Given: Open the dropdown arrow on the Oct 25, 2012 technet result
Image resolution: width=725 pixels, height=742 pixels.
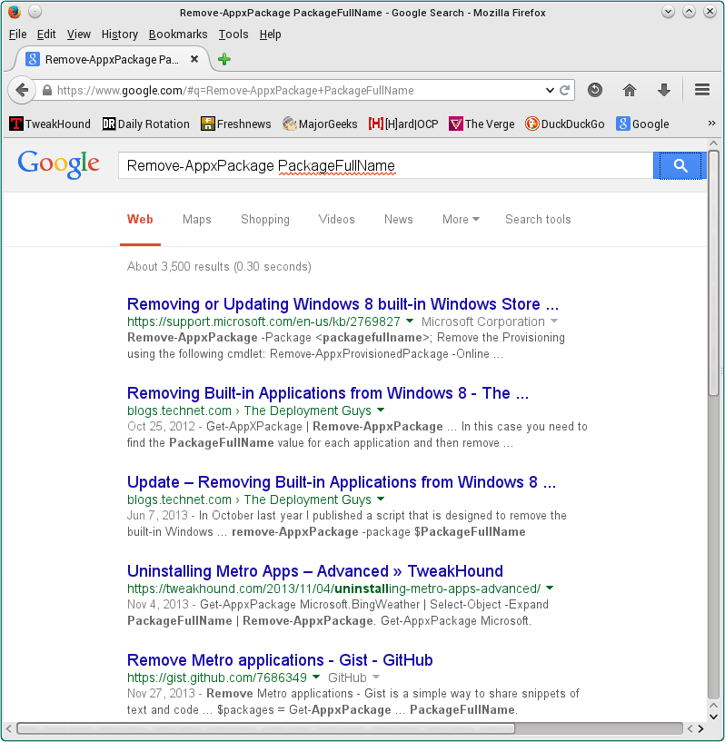Looking at the screenshot, I should pos(381,410).
